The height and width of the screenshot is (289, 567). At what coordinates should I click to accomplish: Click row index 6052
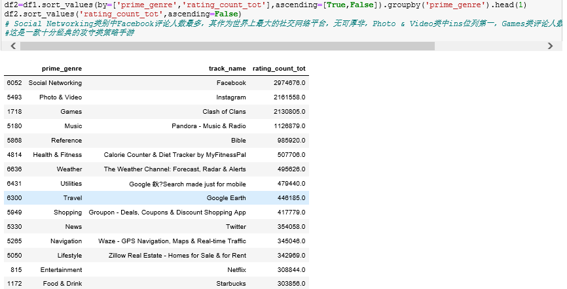(x=14, y=83)
